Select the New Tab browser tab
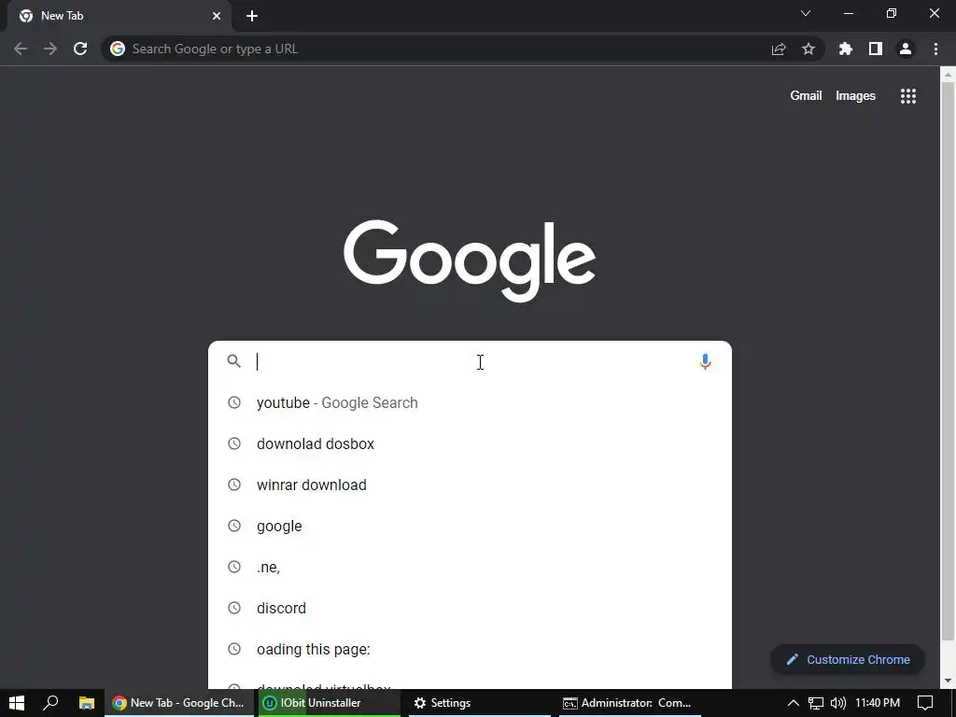Screen dimensions: 956x717 tap(119, 16)
